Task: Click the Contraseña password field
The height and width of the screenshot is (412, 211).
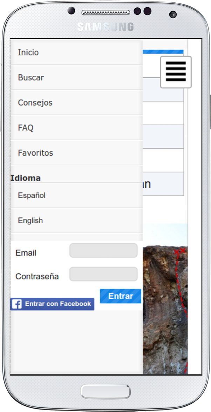Action: click(103, 274)
